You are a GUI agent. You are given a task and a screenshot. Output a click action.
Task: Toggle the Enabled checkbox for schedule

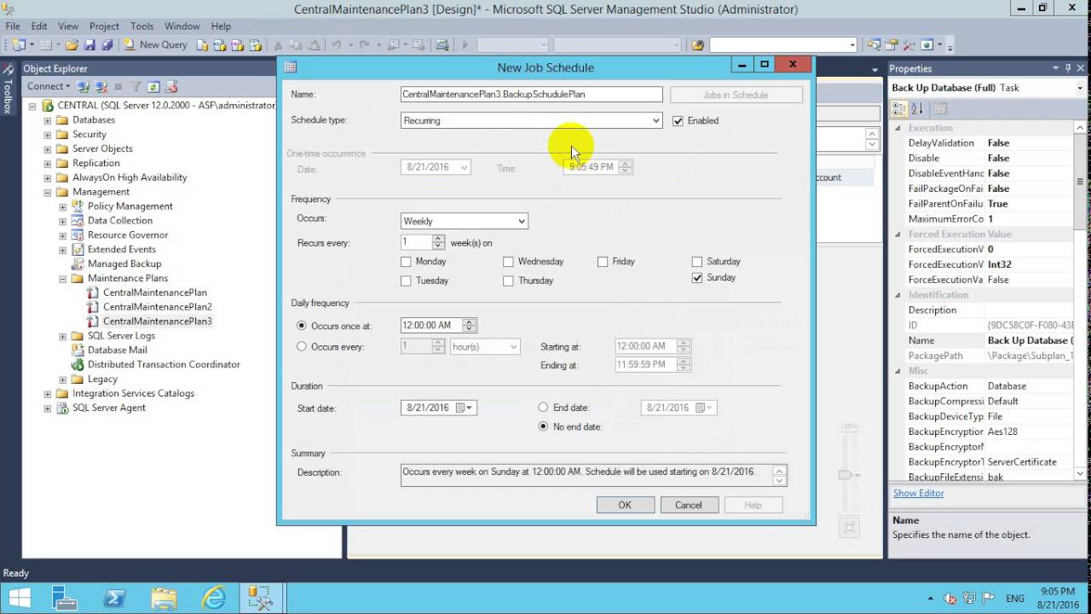pyautogui.click(x=678, y=121)
